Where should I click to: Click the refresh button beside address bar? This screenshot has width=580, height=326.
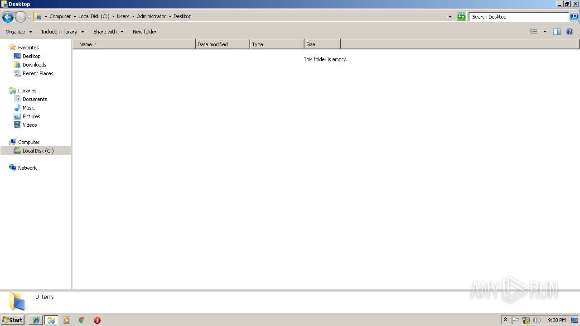(461, 17)
